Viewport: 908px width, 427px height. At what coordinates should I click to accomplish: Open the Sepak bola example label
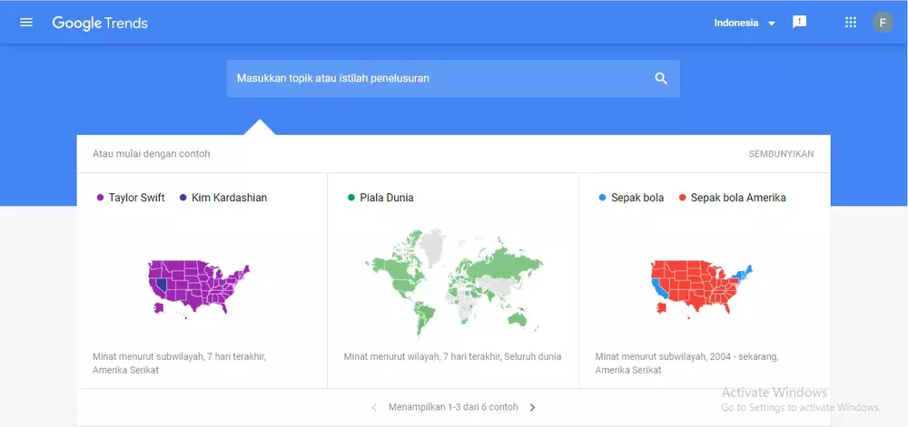[x=637, y=198]
